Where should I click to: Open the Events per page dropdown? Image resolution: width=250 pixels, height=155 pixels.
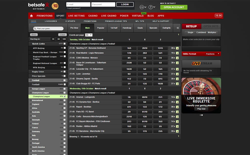point(89,35)
